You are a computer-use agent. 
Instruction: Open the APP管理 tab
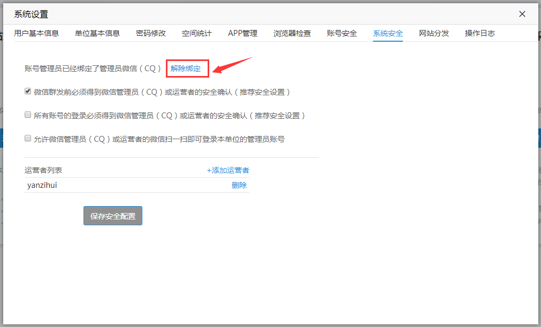(x=242, y=33)
